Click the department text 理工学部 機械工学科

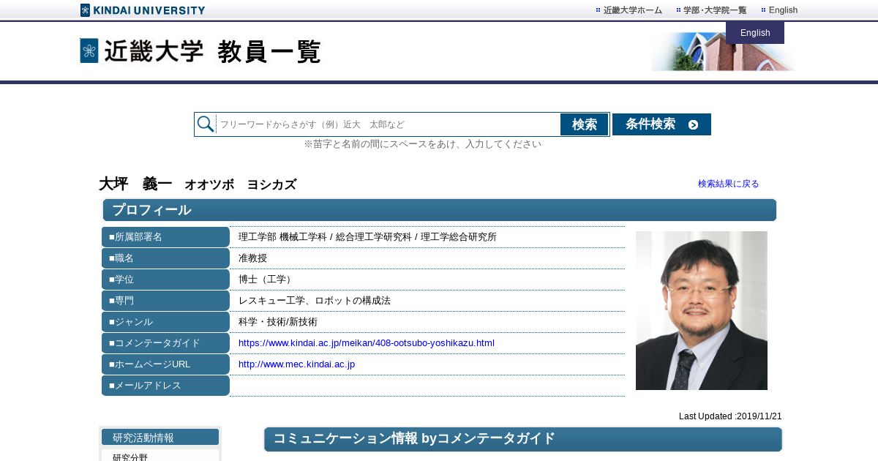282,237
